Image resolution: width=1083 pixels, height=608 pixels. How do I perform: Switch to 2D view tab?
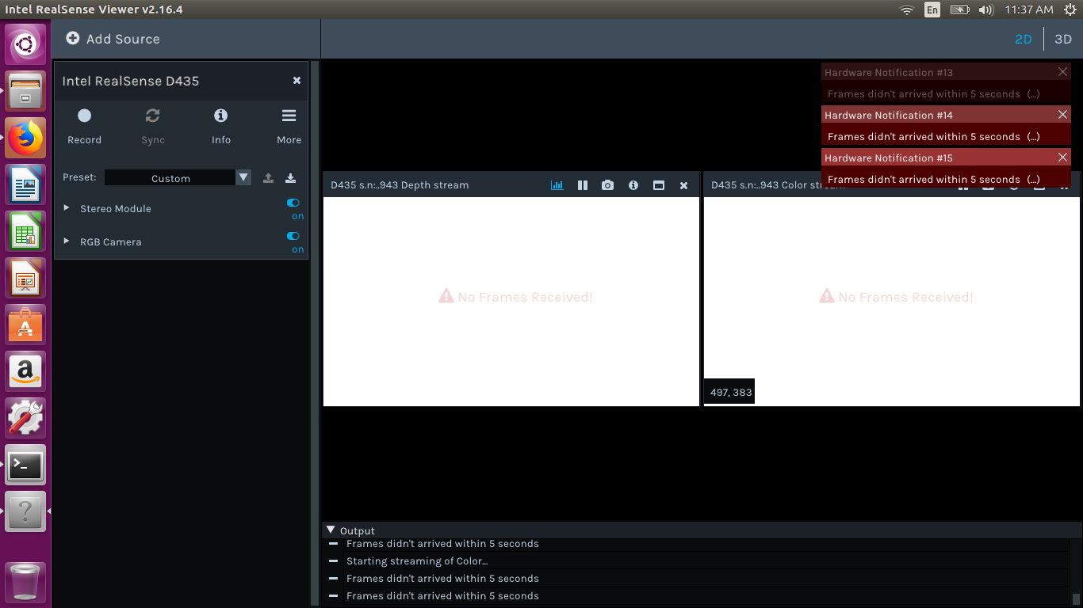[1024, 39]
